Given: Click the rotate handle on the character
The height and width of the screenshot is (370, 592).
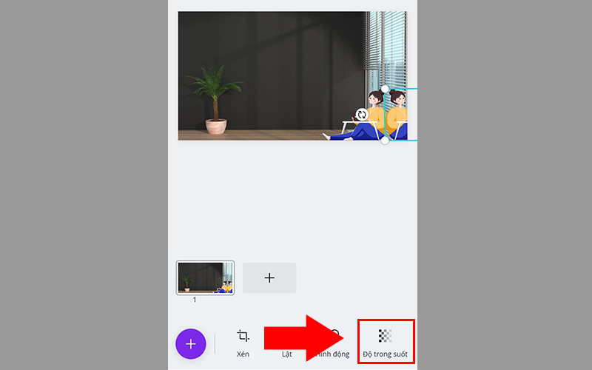Looking at the screenshot, I should coord(362,115).
